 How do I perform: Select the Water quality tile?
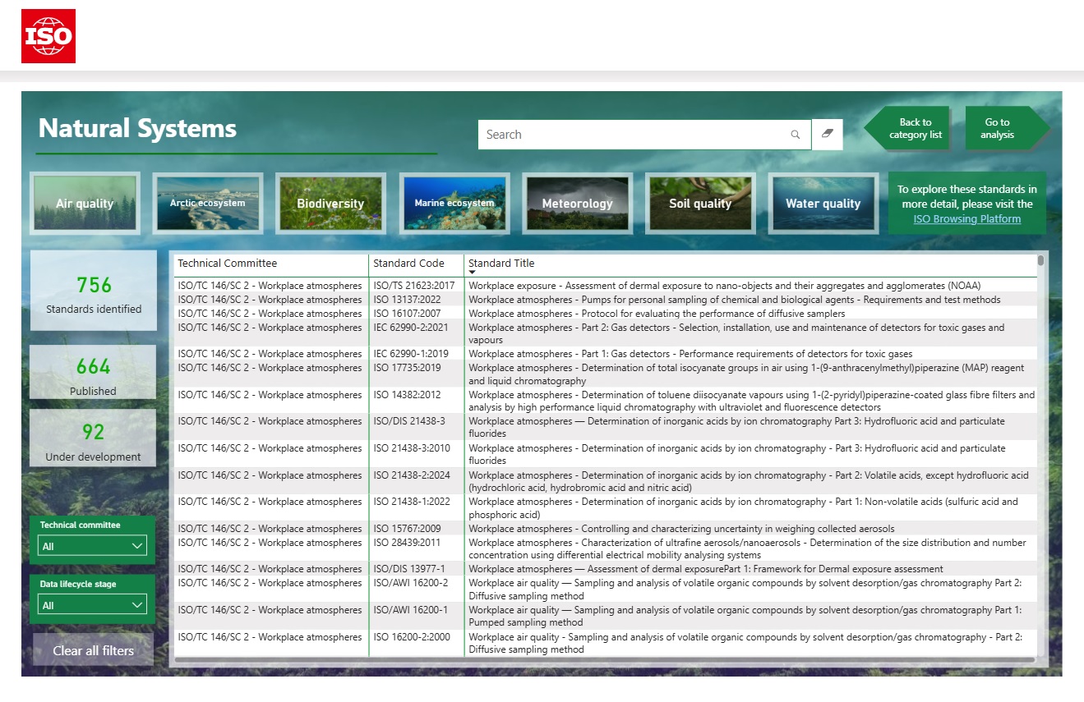pyautogui.click(x=823, y=203)
